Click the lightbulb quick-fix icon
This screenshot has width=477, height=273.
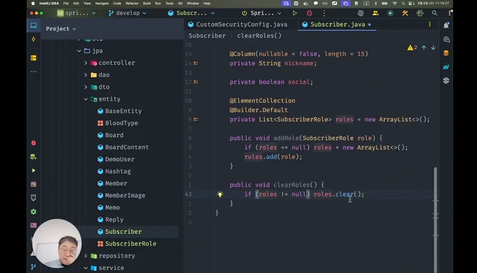pos(220,194)
